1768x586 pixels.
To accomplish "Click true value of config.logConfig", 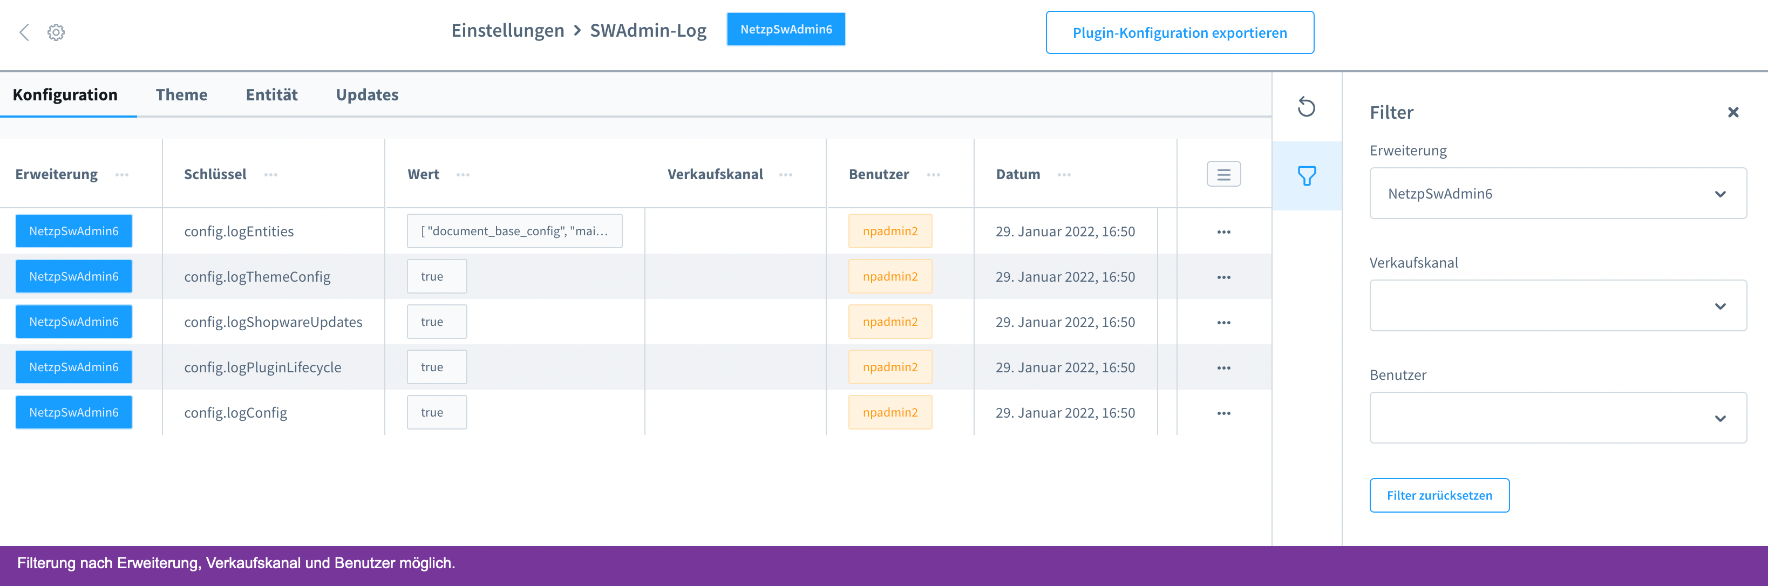I will point(437,412).
